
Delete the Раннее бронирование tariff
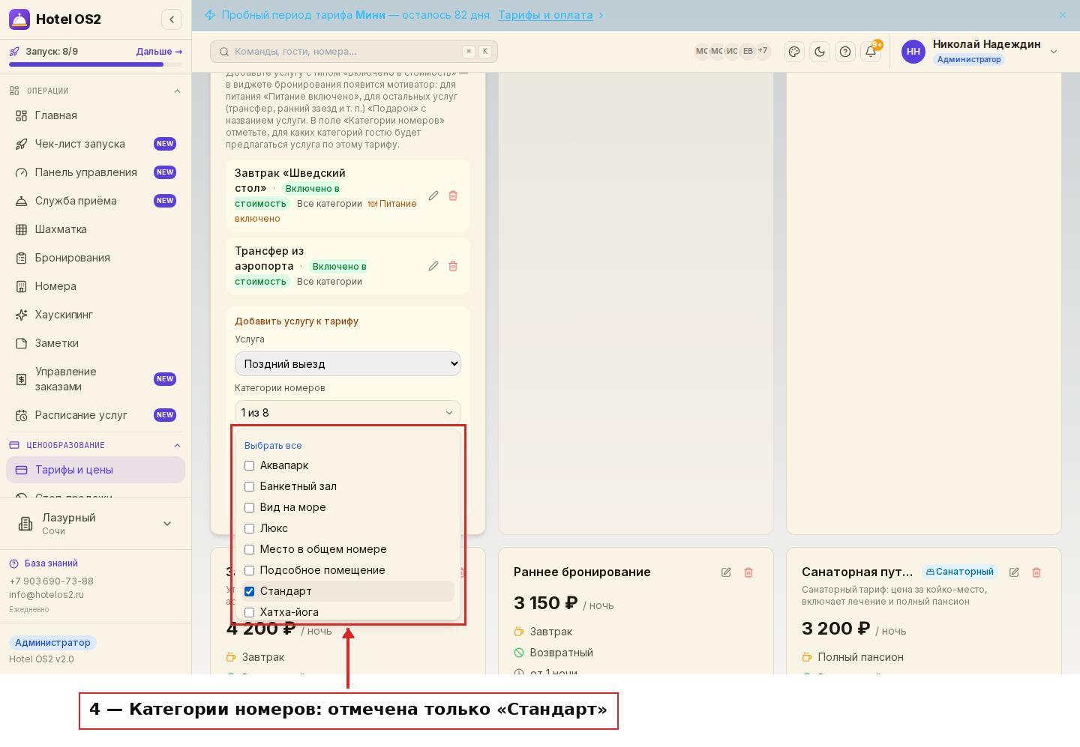coord(748,572)
